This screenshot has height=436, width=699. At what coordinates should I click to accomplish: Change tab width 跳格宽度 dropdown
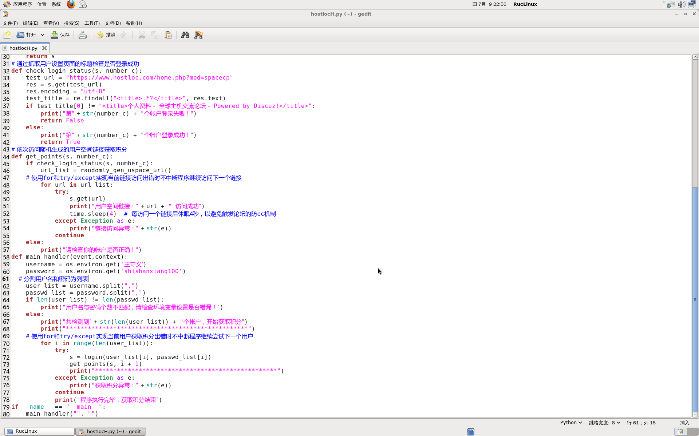(x=604, y=422)
